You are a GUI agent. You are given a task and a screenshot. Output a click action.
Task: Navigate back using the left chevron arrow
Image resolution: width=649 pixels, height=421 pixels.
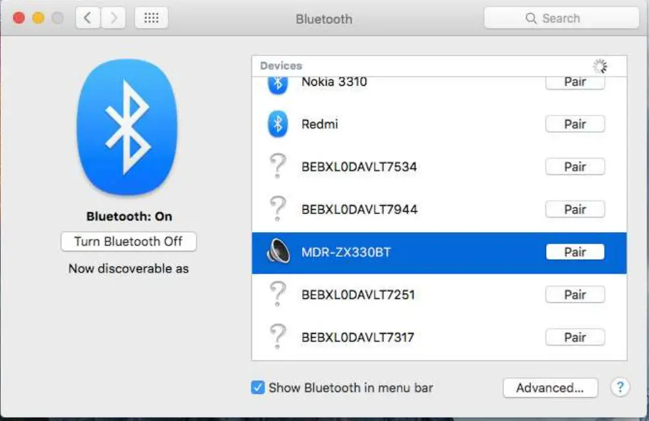[87, 18]
